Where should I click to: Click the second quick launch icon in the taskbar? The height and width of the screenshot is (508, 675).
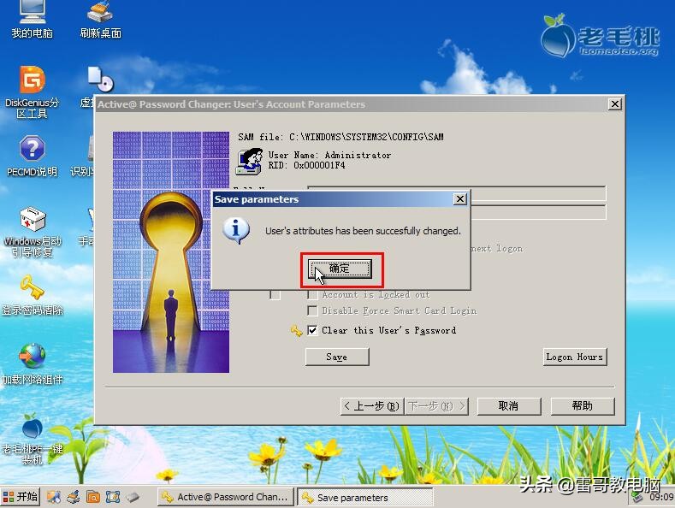tap(74, 497)
